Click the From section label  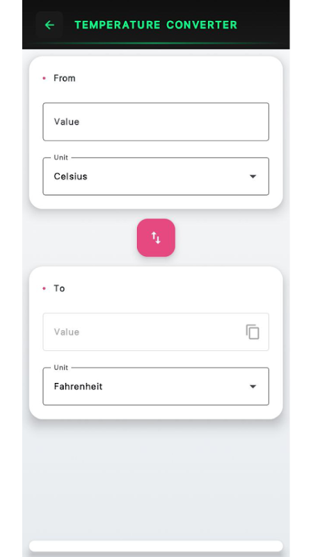[x=64, y=78]
